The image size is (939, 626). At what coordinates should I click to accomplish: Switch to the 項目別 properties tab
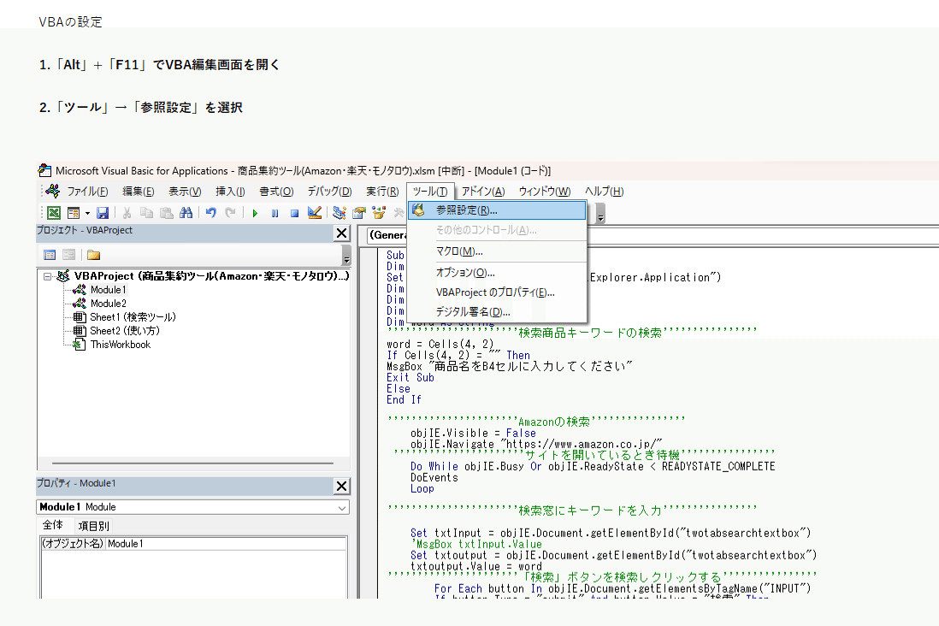(94, 526)
